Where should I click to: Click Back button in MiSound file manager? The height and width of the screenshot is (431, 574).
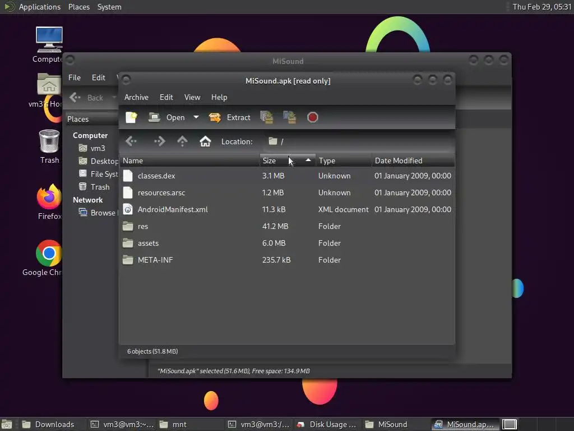point(87,98)
